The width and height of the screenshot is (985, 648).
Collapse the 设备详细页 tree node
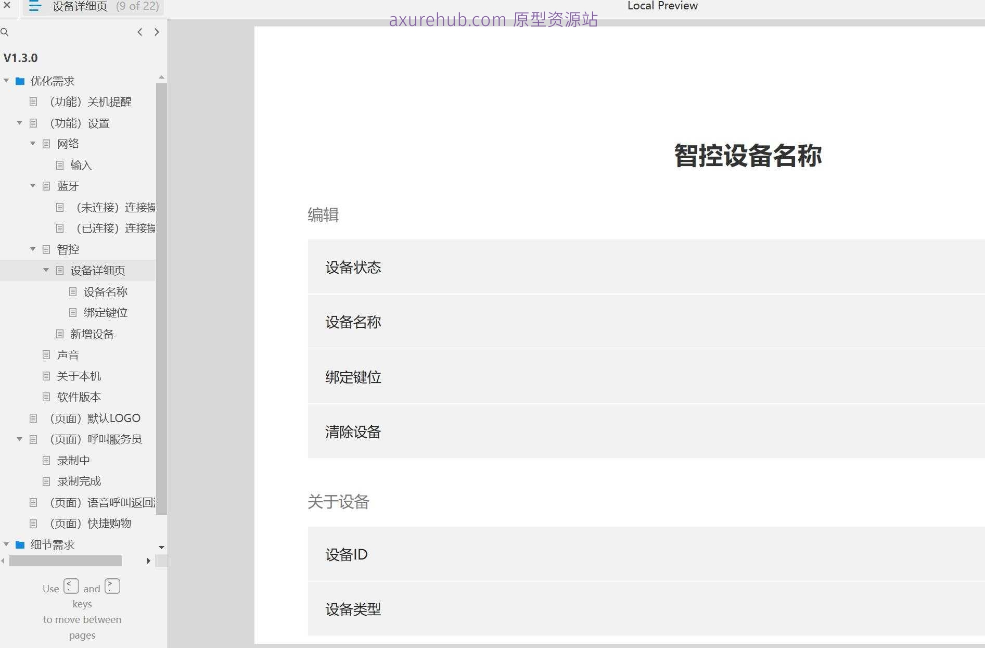click(46, 270)
